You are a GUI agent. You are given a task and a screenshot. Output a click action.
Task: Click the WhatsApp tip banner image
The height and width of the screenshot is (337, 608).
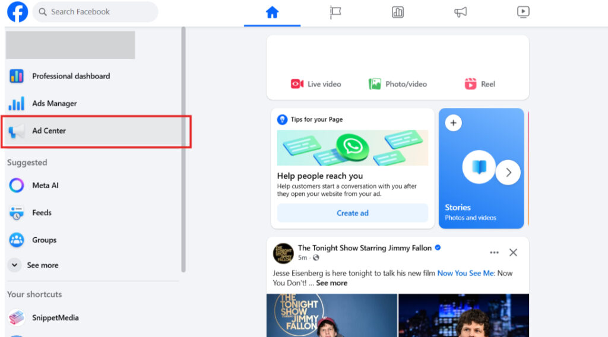[x=353, y=148]
